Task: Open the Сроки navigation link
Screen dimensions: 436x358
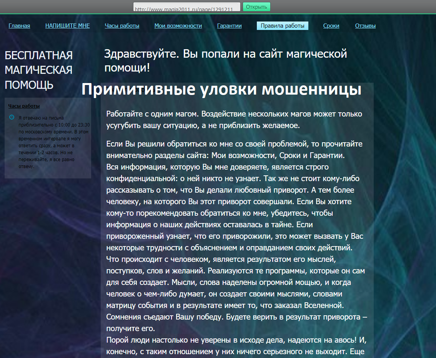Action: click(x=331, y=26)
